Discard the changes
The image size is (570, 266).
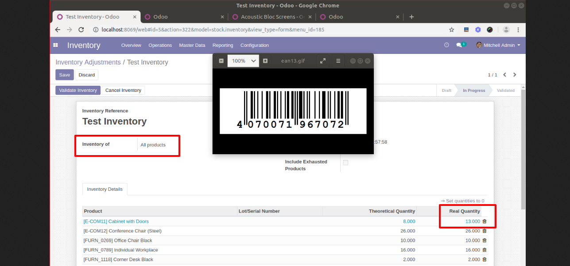(x=87, y=75)
